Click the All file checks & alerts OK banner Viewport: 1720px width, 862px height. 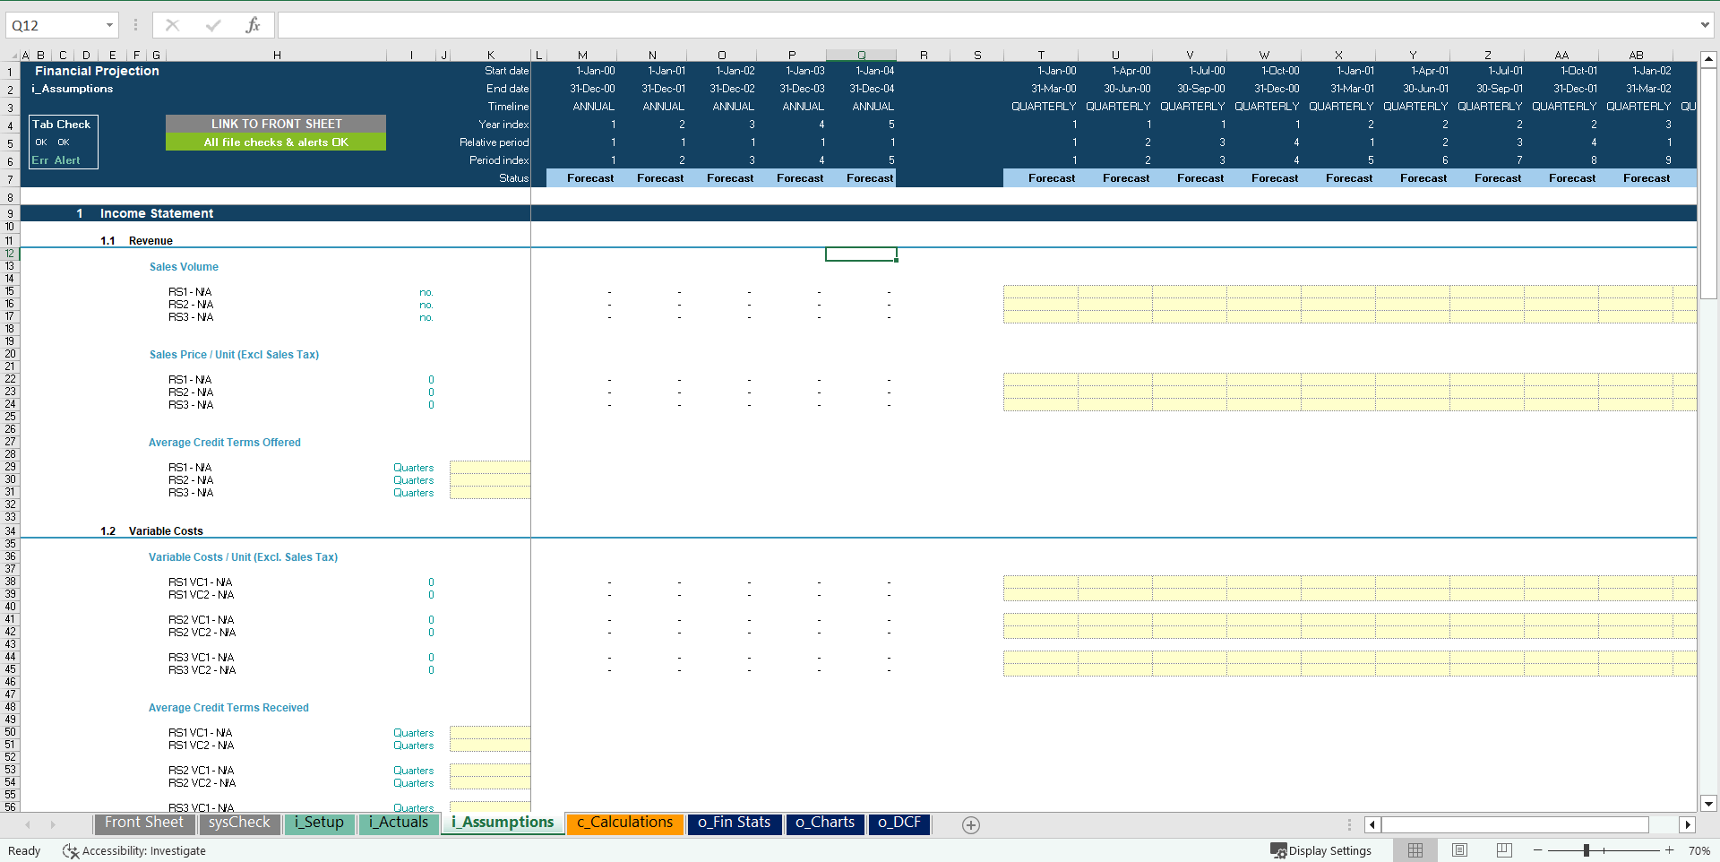pos(275,142)
